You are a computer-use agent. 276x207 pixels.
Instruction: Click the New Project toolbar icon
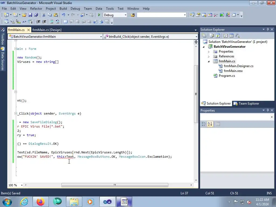pos(6,15)
